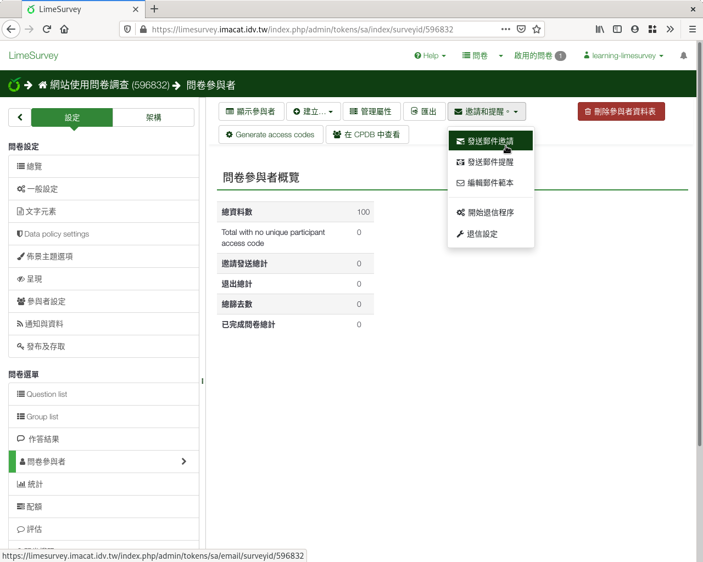Open the Firefox hamburger menu

click(x=693, y=29)
